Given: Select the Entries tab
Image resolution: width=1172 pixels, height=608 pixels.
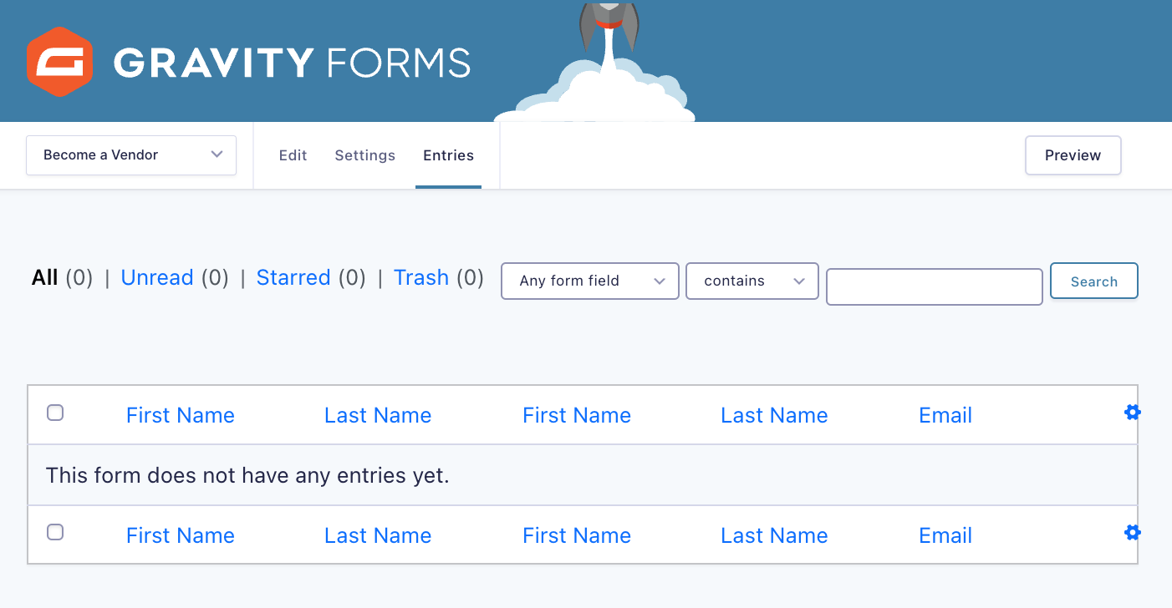Looking at the screenshot, I should click(448, 155).
